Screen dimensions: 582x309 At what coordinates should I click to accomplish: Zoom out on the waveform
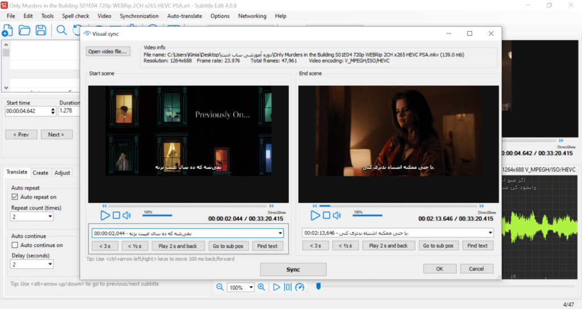click(x=219, y=287)
